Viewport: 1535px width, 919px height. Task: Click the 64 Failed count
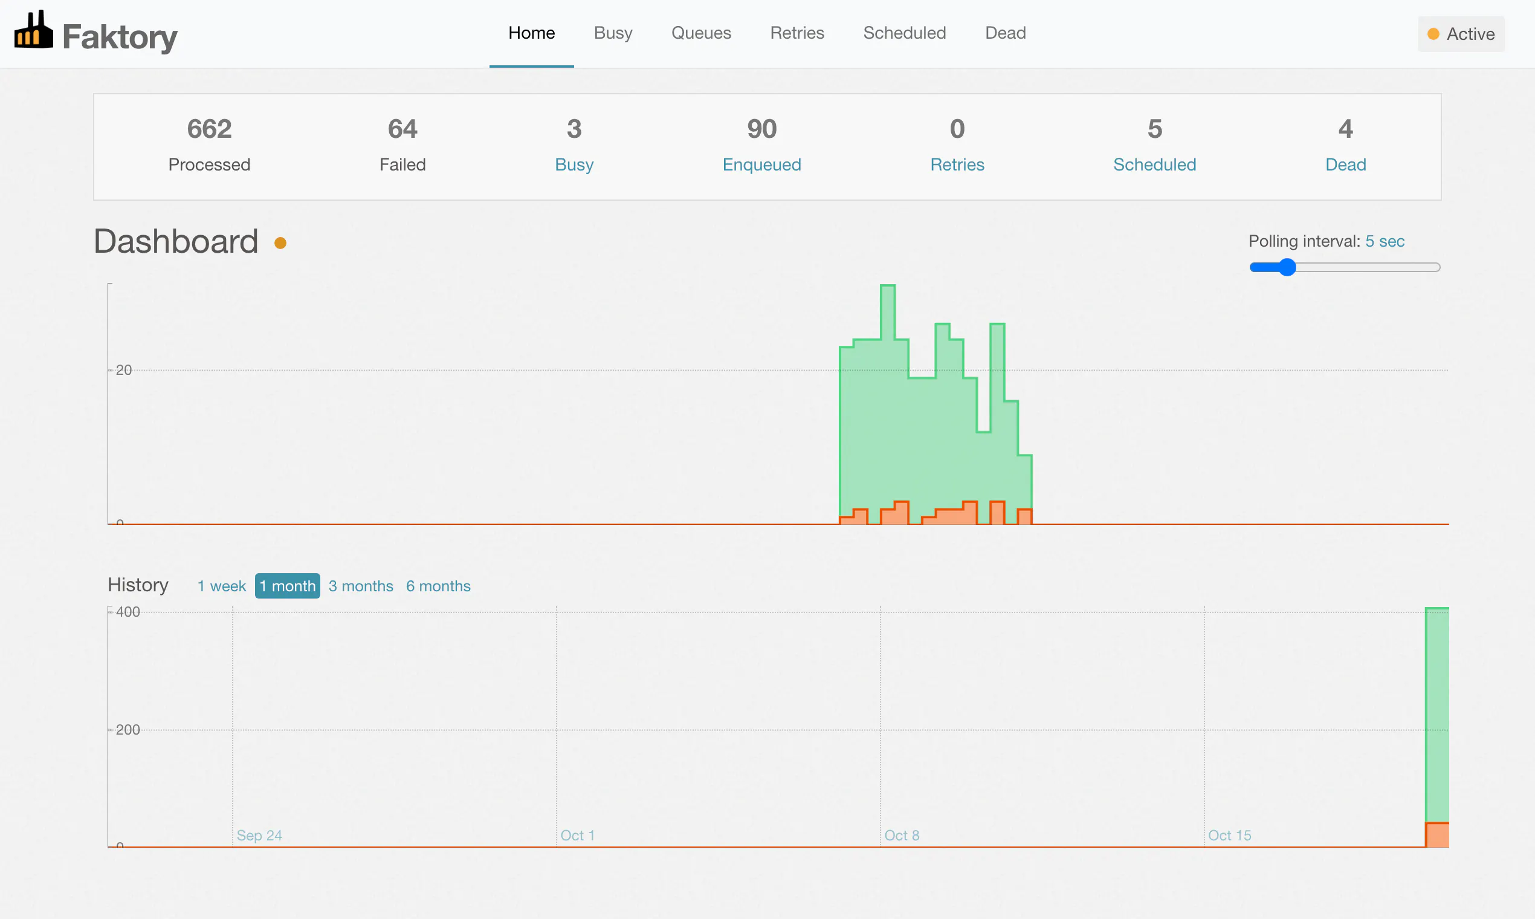click(x=402, y=129)
